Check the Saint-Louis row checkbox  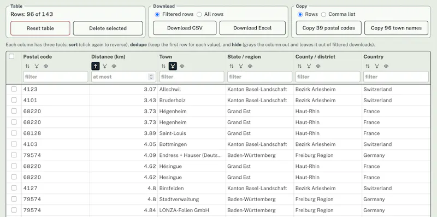coord(14,133)
